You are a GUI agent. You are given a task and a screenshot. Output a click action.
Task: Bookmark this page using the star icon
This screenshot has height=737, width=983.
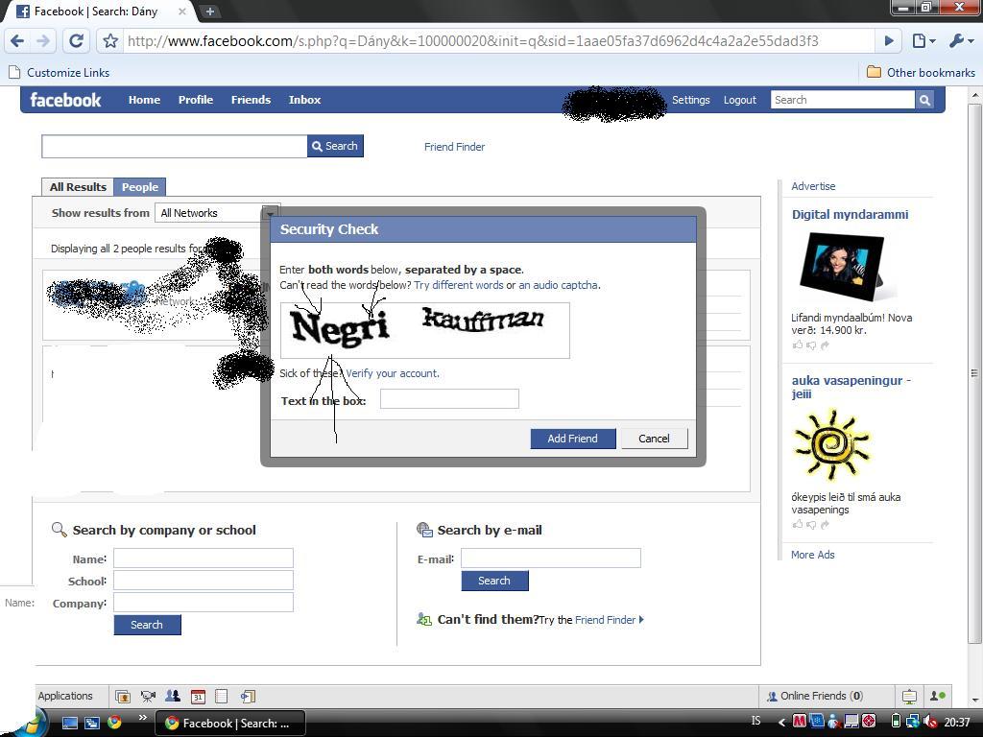point(110,41)
